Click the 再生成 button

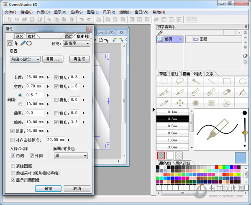(79, 59)
